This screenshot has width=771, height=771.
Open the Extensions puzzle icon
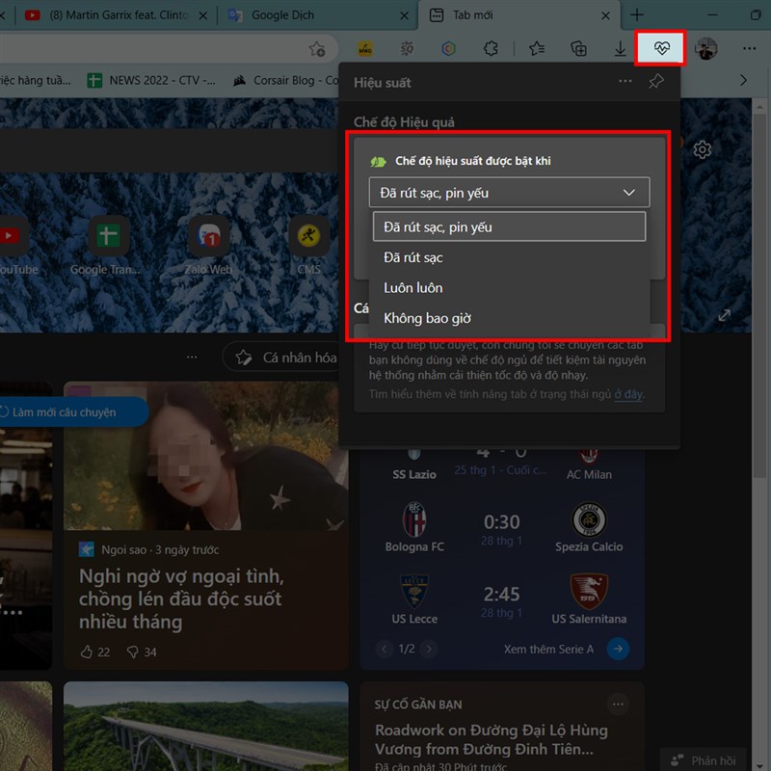point(491,49)
